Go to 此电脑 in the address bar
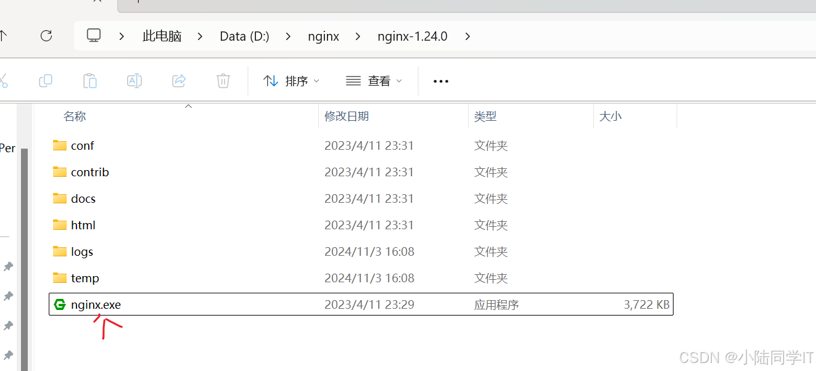816x371 pixels. pyautogui.click(x=162, y=36)
